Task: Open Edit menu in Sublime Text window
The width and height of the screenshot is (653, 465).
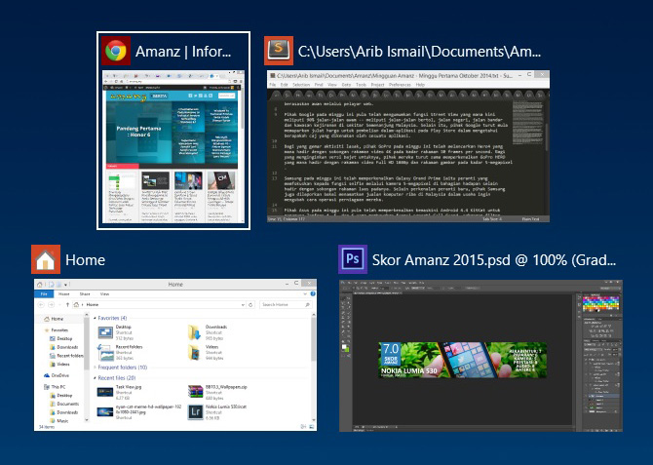Action: (x=285, y=85)
